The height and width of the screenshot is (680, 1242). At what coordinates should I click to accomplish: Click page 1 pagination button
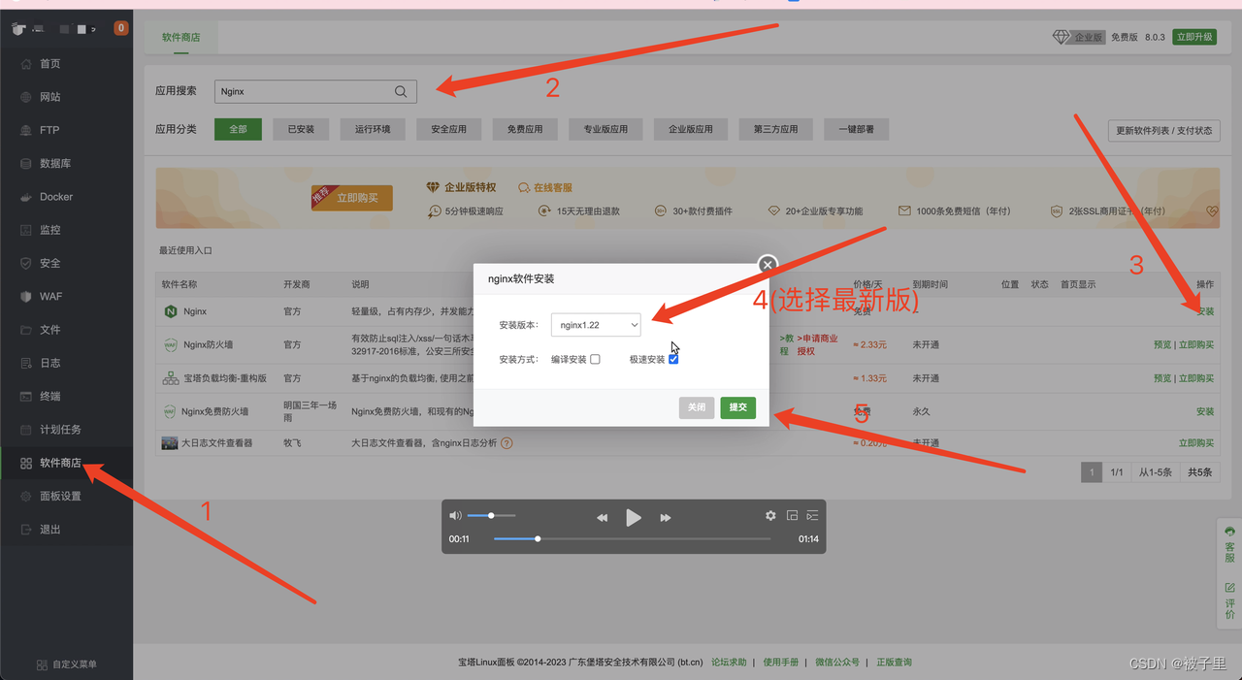point(1092,472)
